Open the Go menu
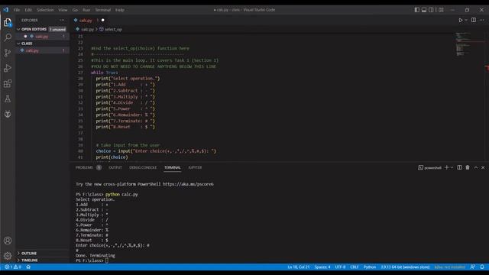 [75, 10]
